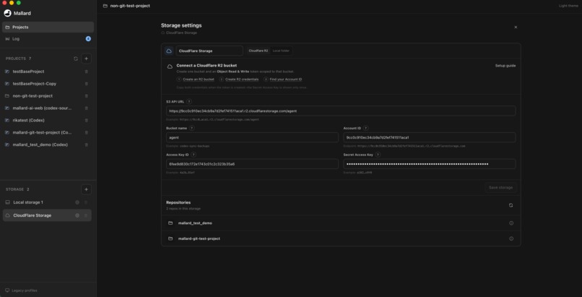Click into the S3 API URL field
582x297 pixels.
(341, 111)
